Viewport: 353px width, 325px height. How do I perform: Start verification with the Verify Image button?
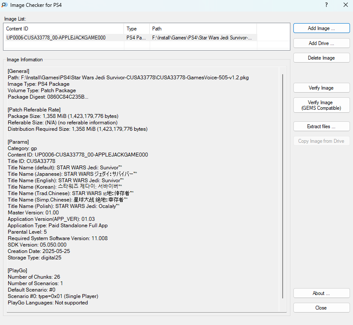[321, 88]
